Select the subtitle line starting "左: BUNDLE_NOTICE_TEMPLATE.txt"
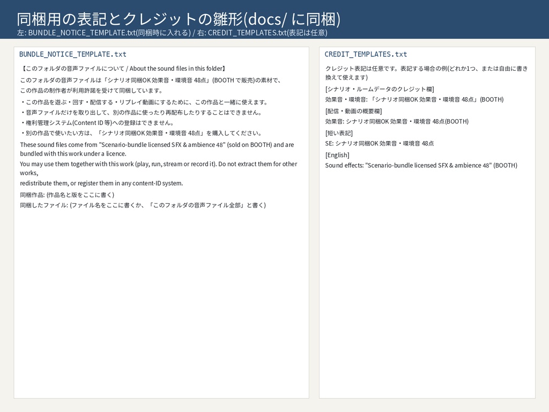Screen dimensions: 549x412 click(172, 33)
